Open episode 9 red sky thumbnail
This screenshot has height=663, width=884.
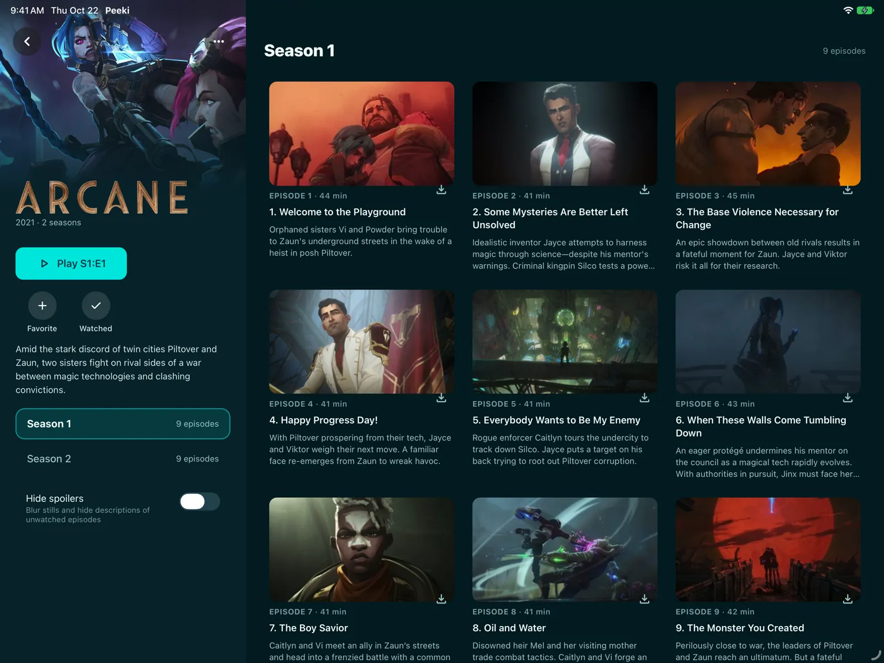(x=768, y=550)
